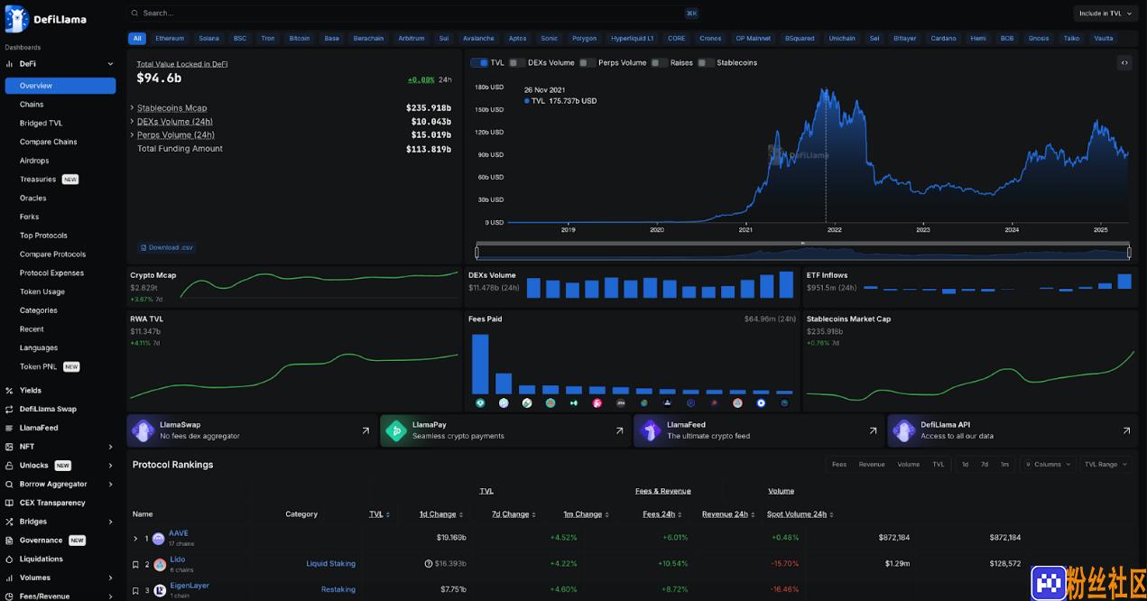Select the Bitcoin chain tab
Image resolution: width=1147 pixels, height=601 pixels.
pos(300,39)
